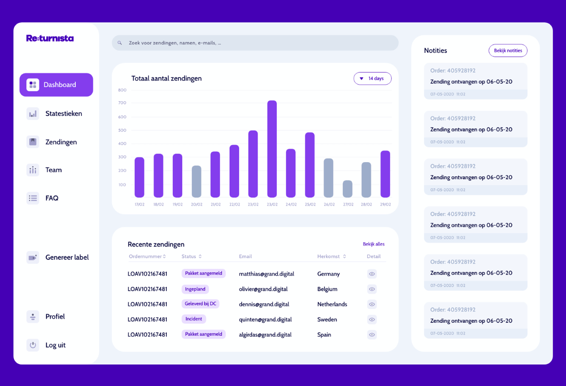The image size is (566, 386).
Task: View details of matthias@grand.digital shipment via eye icon
Action: pyautogui.click(x=372, y=274)
